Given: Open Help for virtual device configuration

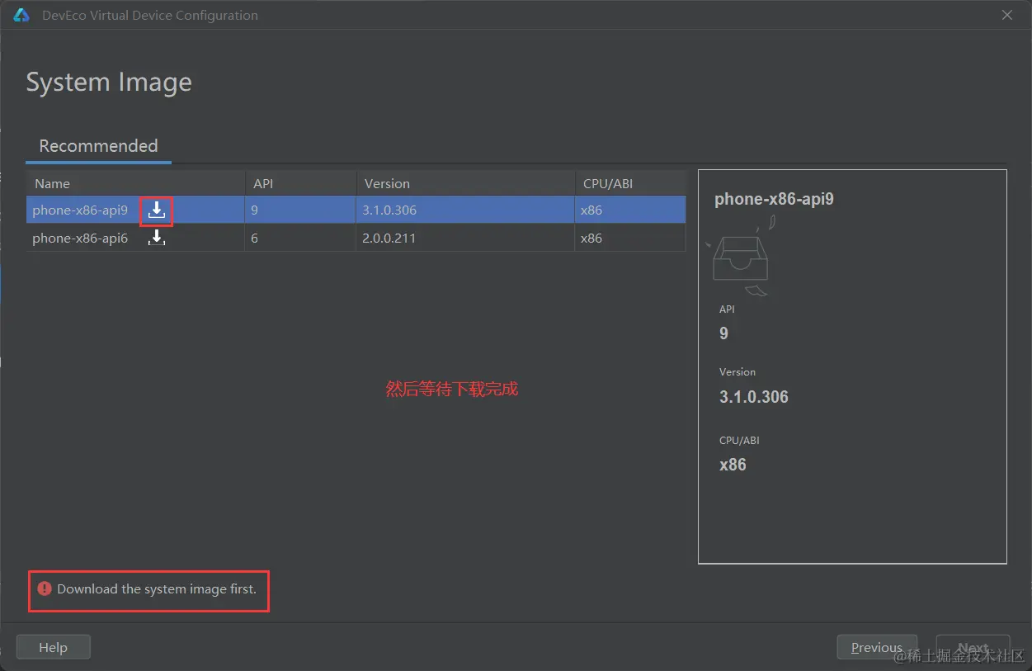Looking at the screenshot, I should click(x=53, y=648).
